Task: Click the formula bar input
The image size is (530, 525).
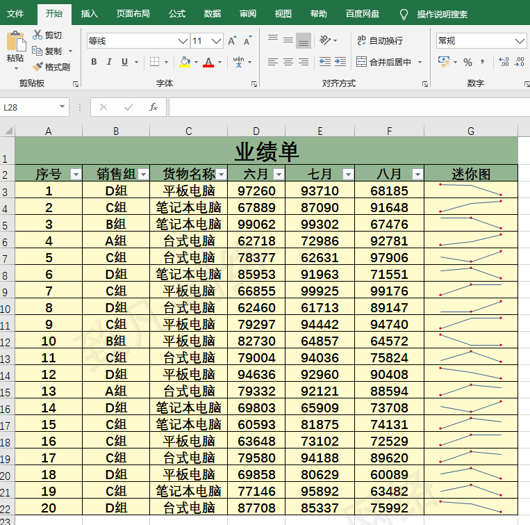Action: 349,107
